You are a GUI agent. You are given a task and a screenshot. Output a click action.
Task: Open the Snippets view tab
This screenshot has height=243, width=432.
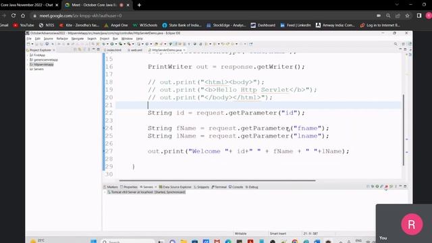(201, 187)
